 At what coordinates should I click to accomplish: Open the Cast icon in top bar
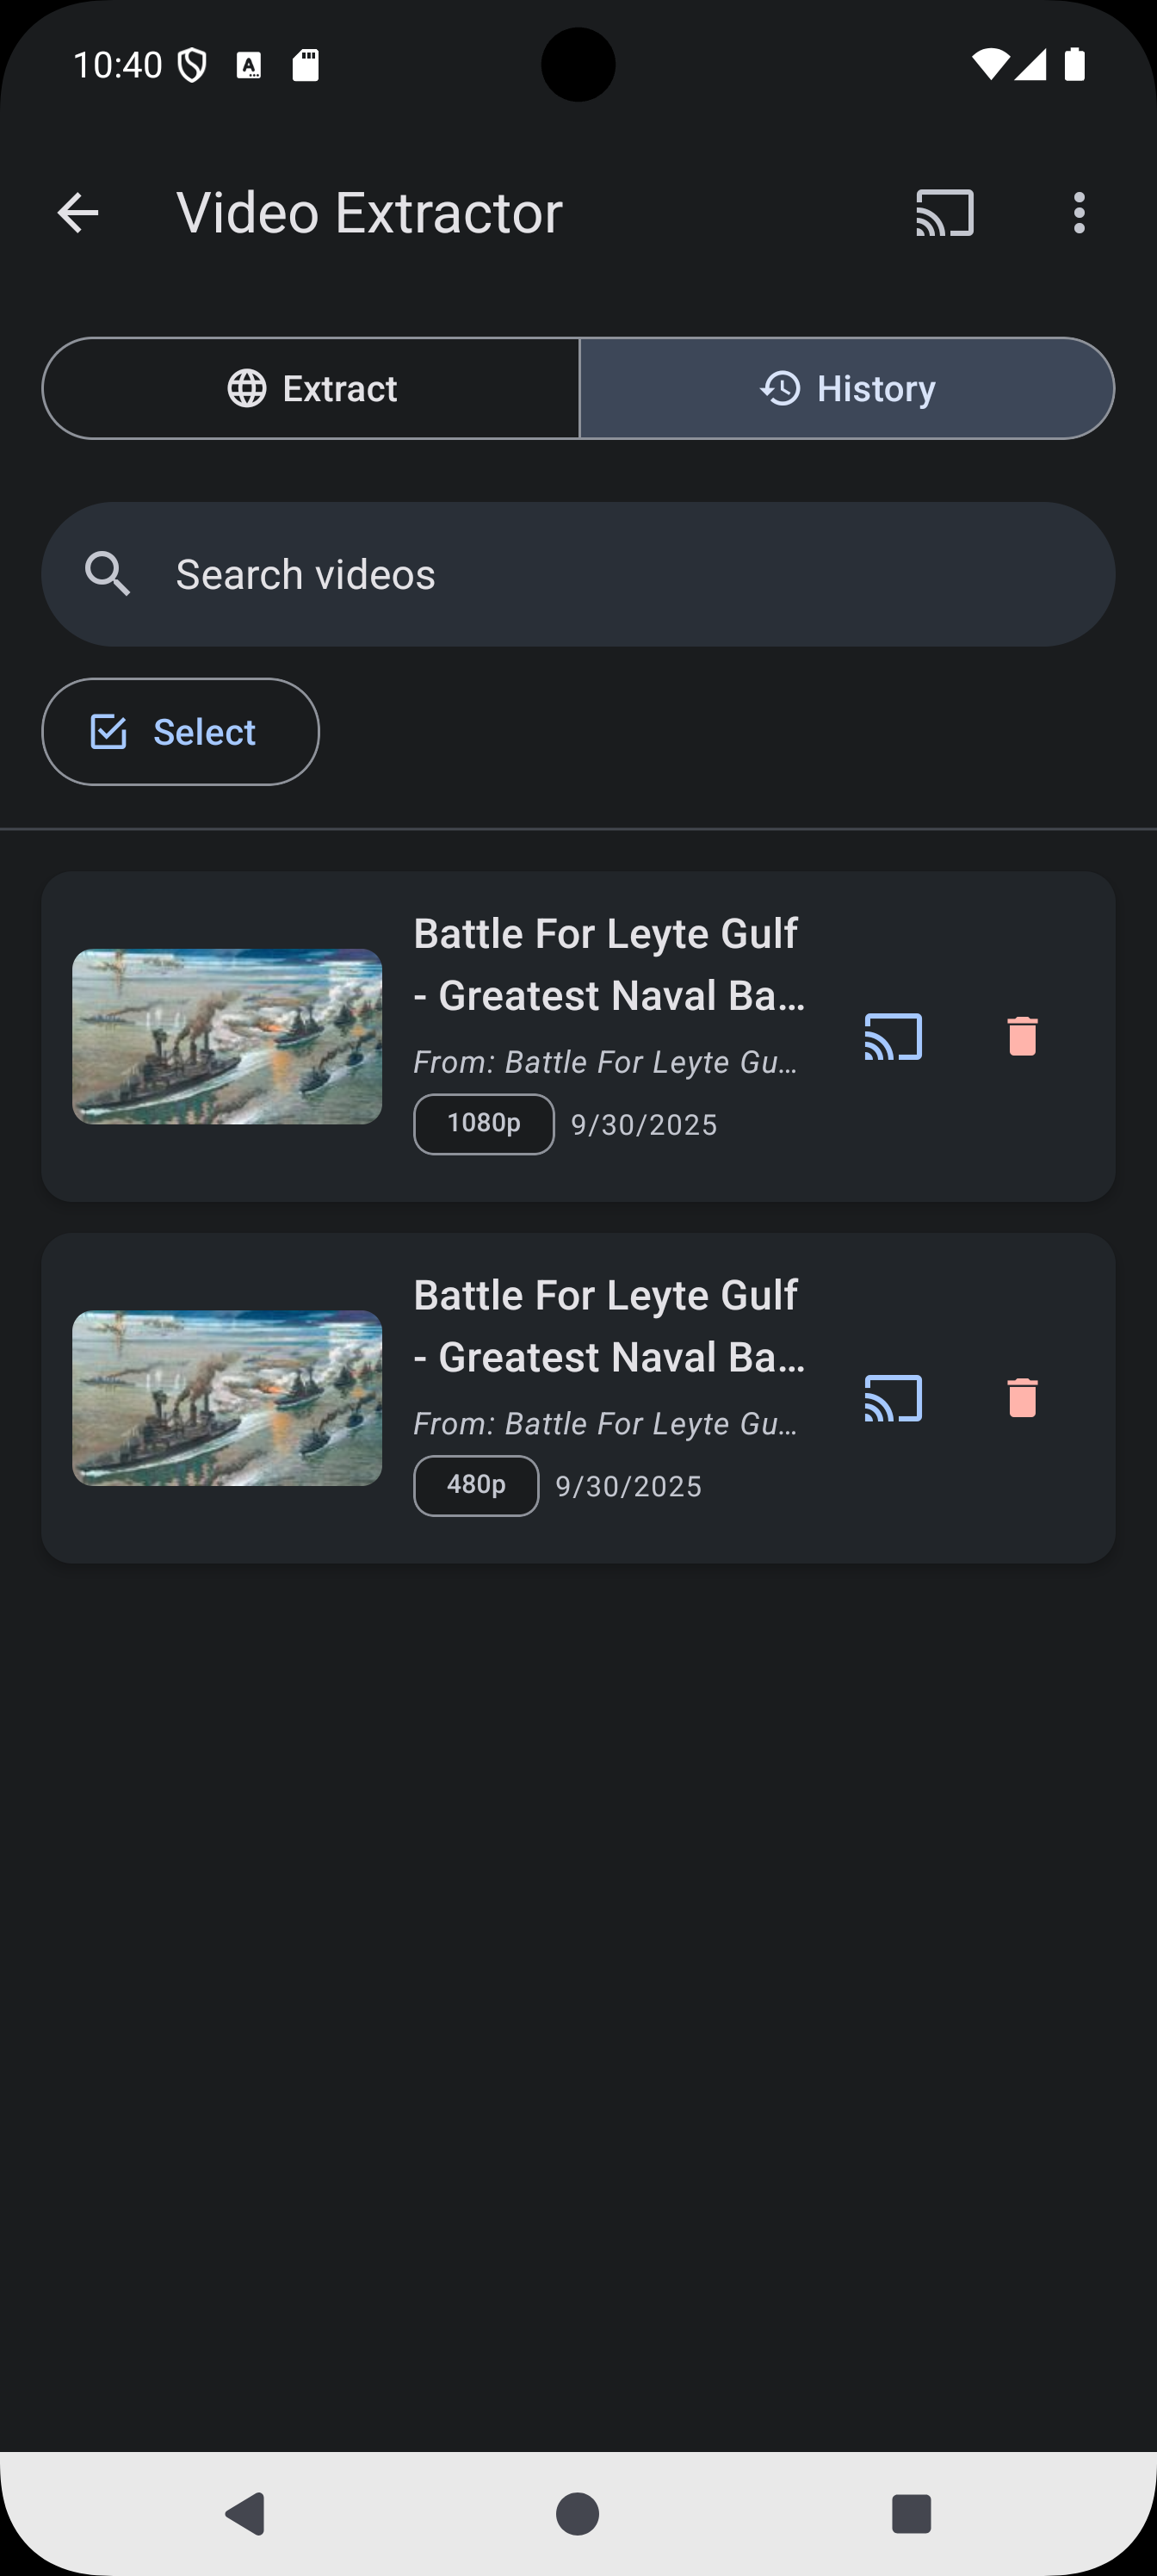tap(944, 213)
